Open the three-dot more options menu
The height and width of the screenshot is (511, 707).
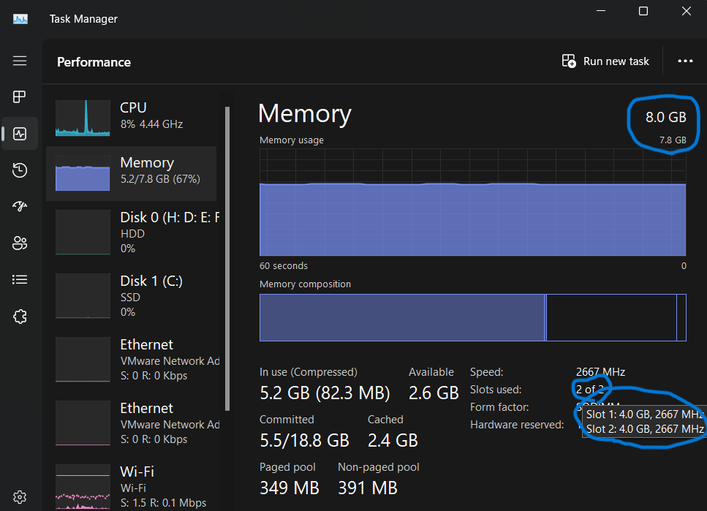pos(685,61)
